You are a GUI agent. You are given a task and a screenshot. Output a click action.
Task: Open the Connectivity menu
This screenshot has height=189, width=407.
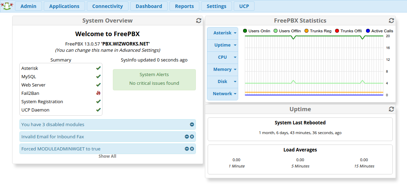107,6
